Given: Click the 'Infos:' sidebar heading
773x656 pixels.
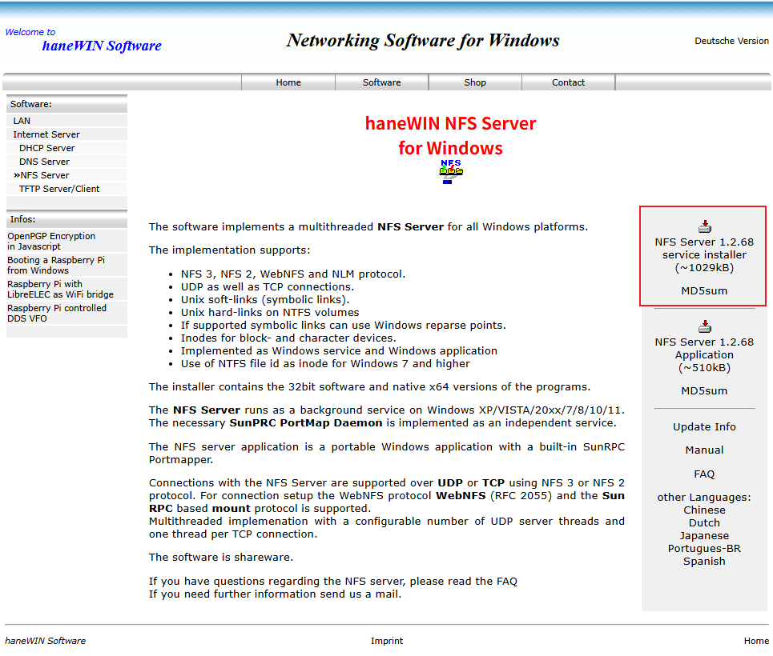Looking at the screenshot, I should tap(22, 219).
